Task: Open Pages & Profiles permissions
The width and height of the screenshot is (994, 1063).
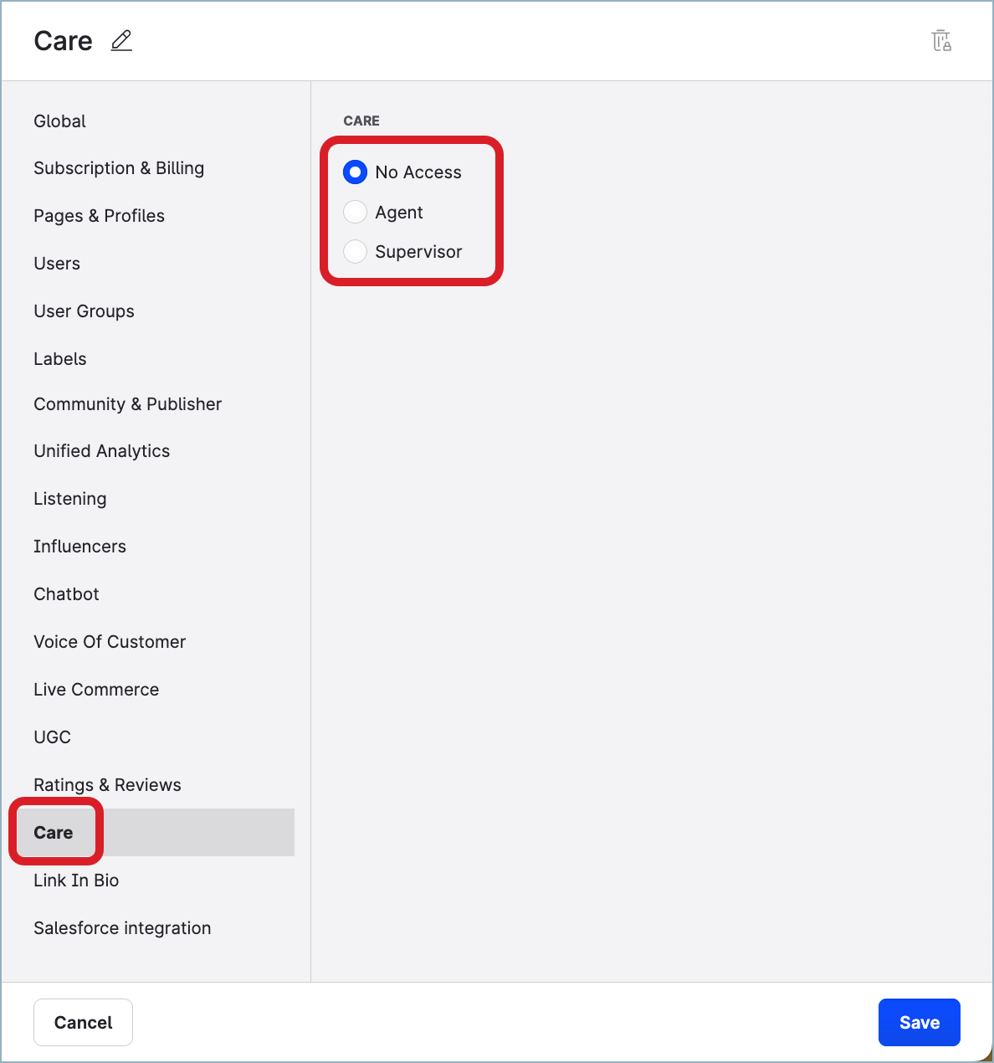Action: click(99, 216)
